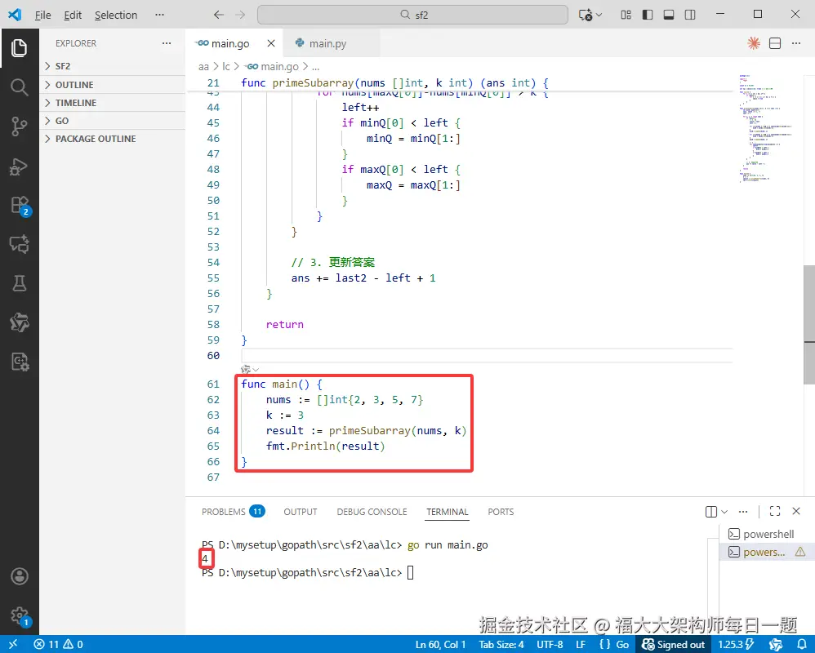Click the main.go breadcrumb segment

[x=273, y=66]
